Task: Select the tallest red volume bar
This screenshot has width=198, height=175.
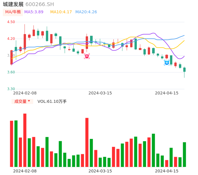Action: pos(25,140)
